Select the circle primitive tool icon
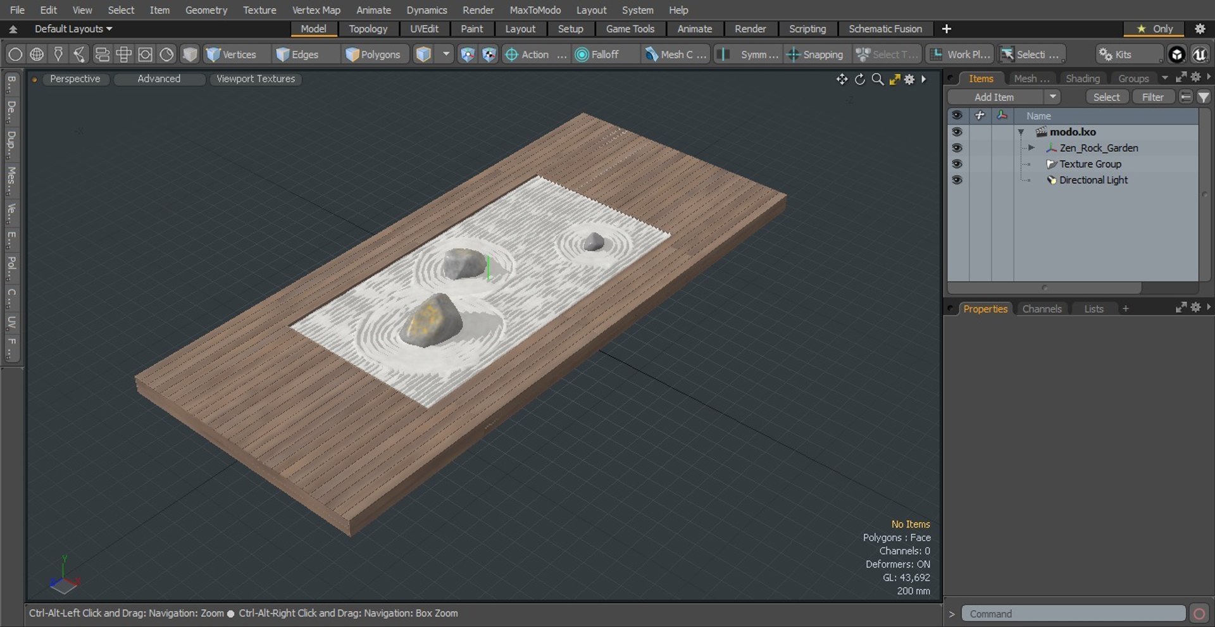 coord(15,54)
